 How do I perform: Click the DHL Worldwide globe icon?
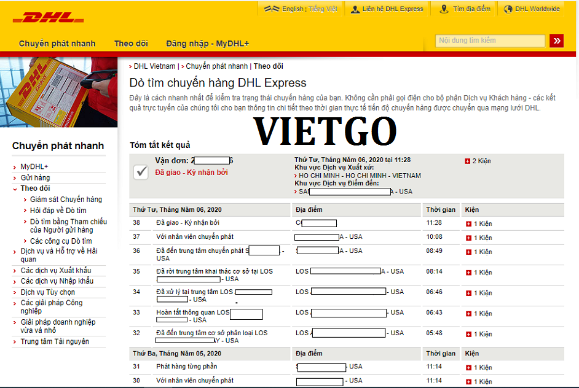508,9
